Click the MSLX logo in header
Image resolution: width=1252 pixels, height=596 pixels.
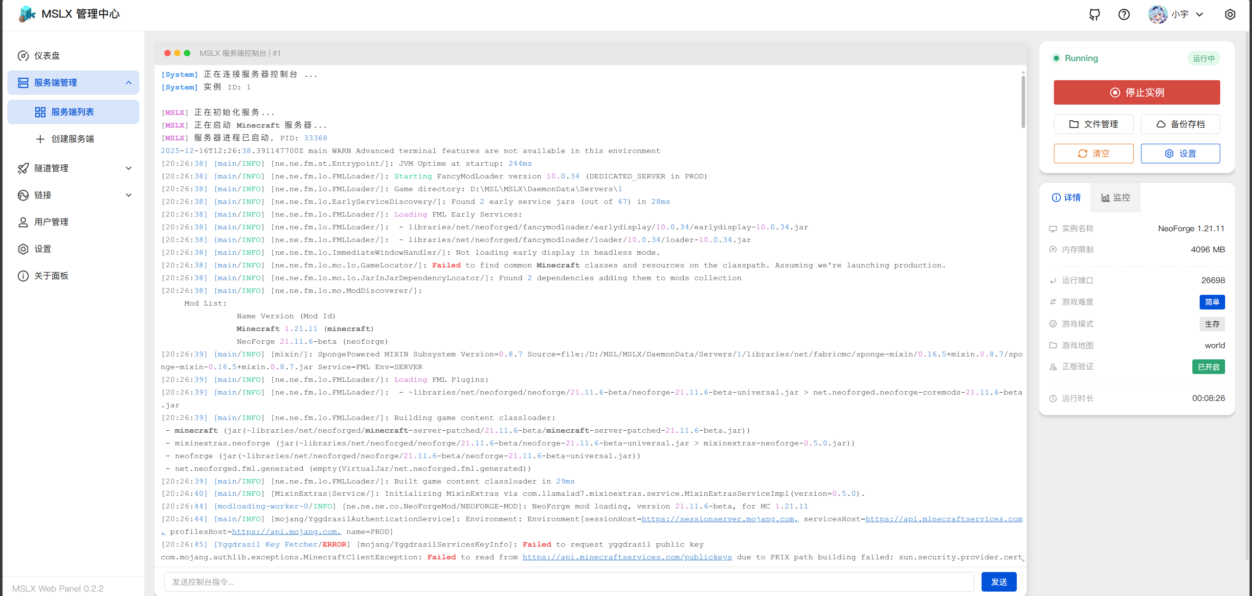[x=27, y=14]
